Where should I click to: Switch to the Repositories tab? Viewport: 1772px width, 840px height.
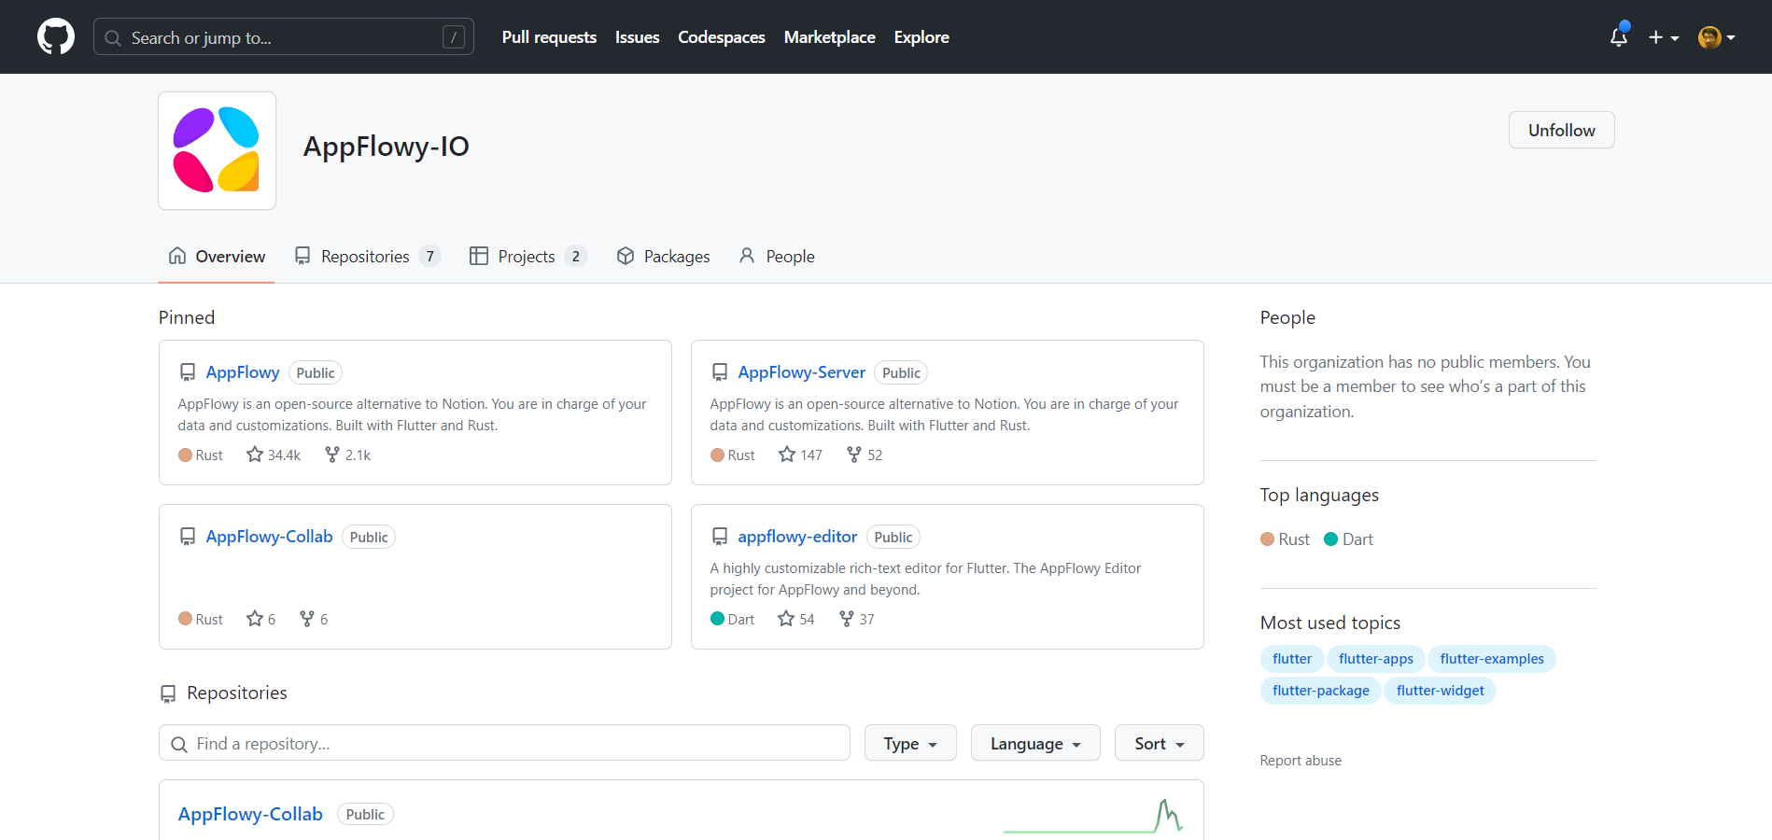tap(365, 256)
